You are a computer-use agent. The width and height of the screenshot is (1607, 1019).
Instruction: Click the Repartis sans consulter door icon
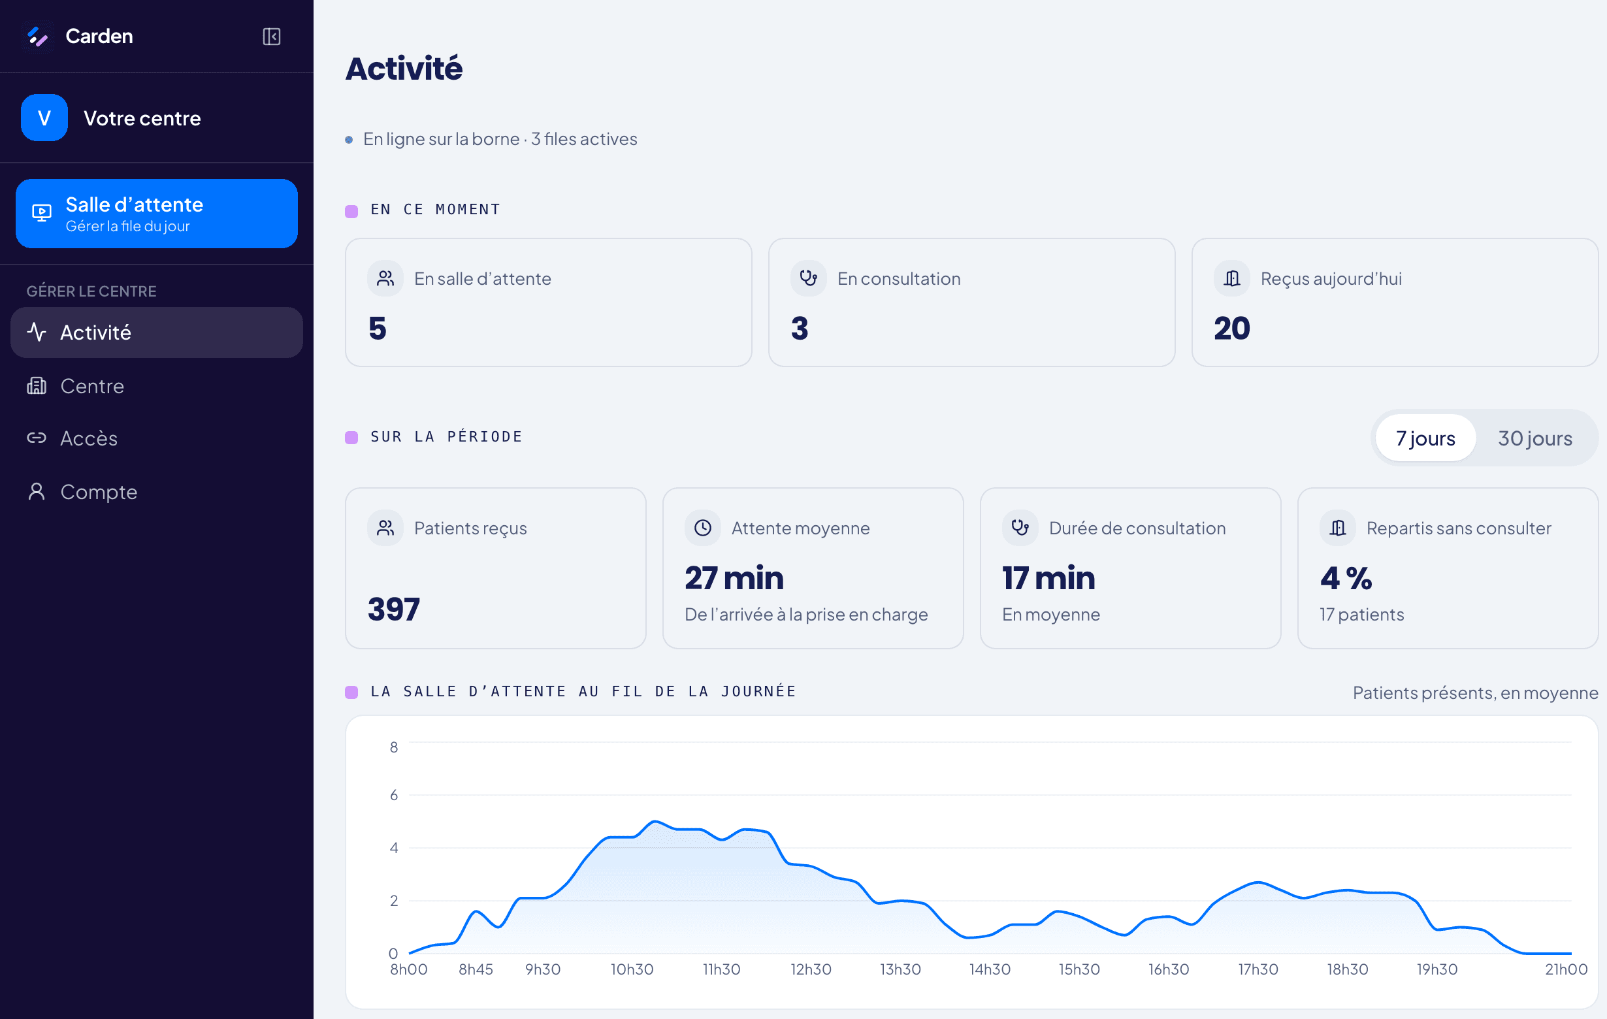tap(1337, 528)
